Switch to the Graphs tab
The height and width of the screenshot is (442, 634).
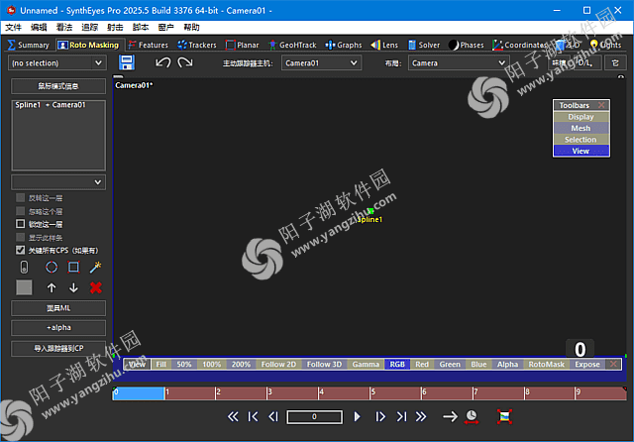pyautogui.click(x=344, y=45)
